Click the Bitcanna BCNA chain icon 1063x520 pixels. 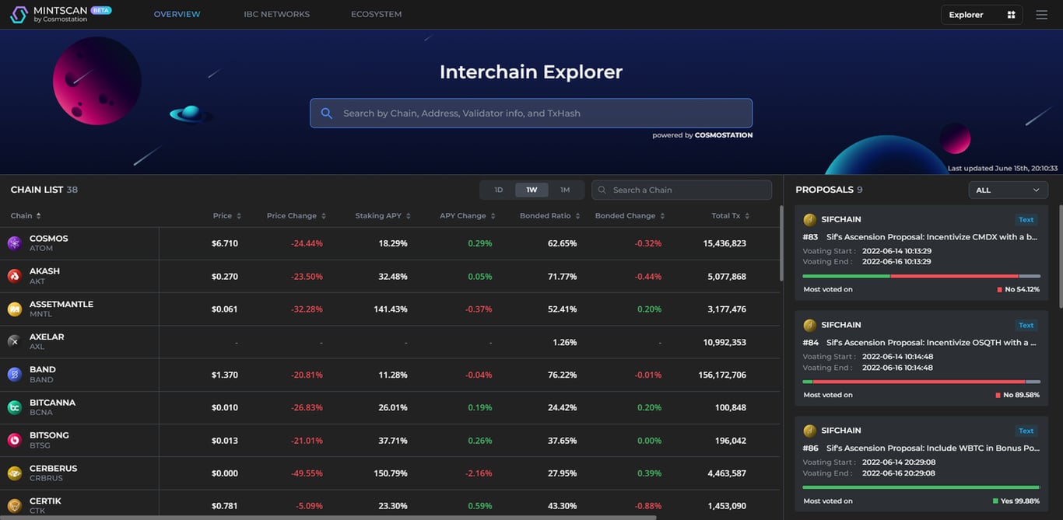pyautogui.click(x=14, y=407)
